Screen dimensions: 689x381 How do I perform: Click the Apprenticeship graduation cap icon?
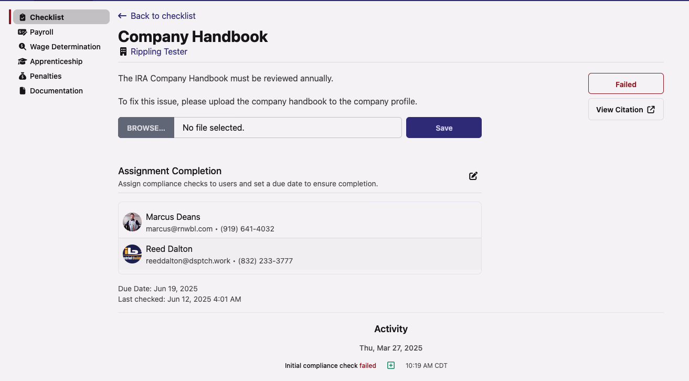click(x=22, y=61)
